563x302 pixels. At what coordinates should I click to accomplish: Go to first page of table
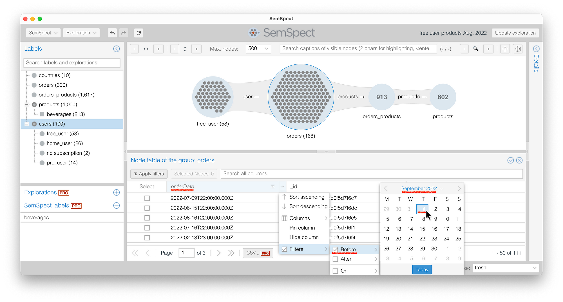135,253
